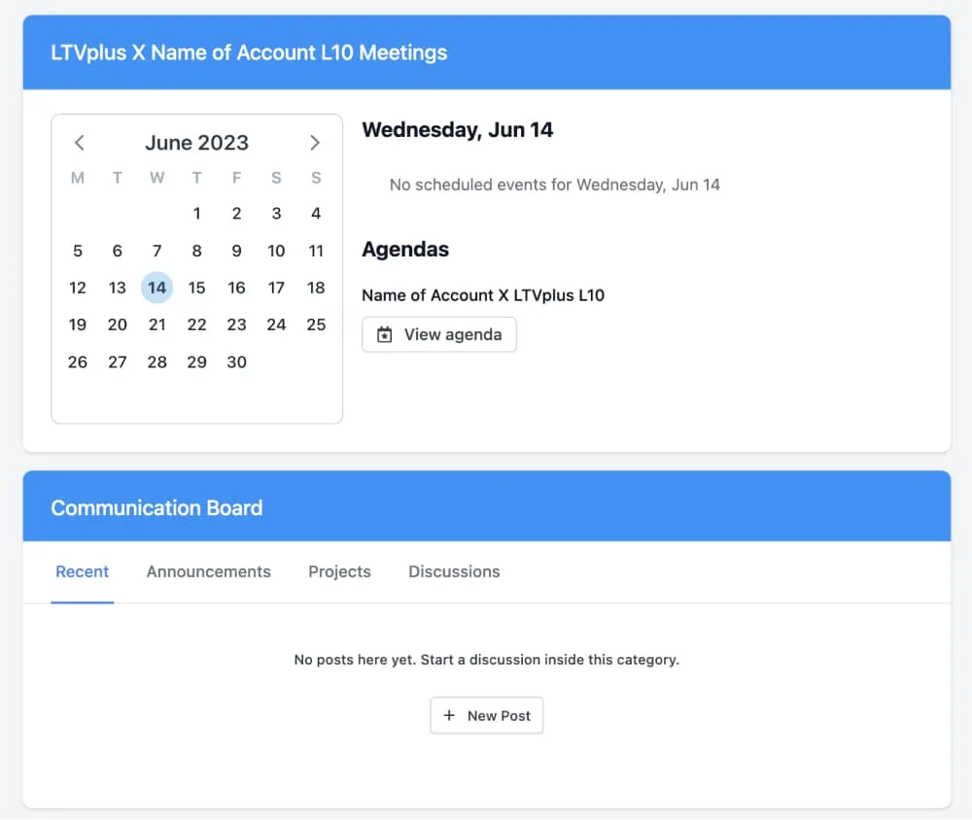Click No scheduled events message
Image resolution: width=972 pixels, height=820 pixels.
pyautogui.click(x=554, y=185)
